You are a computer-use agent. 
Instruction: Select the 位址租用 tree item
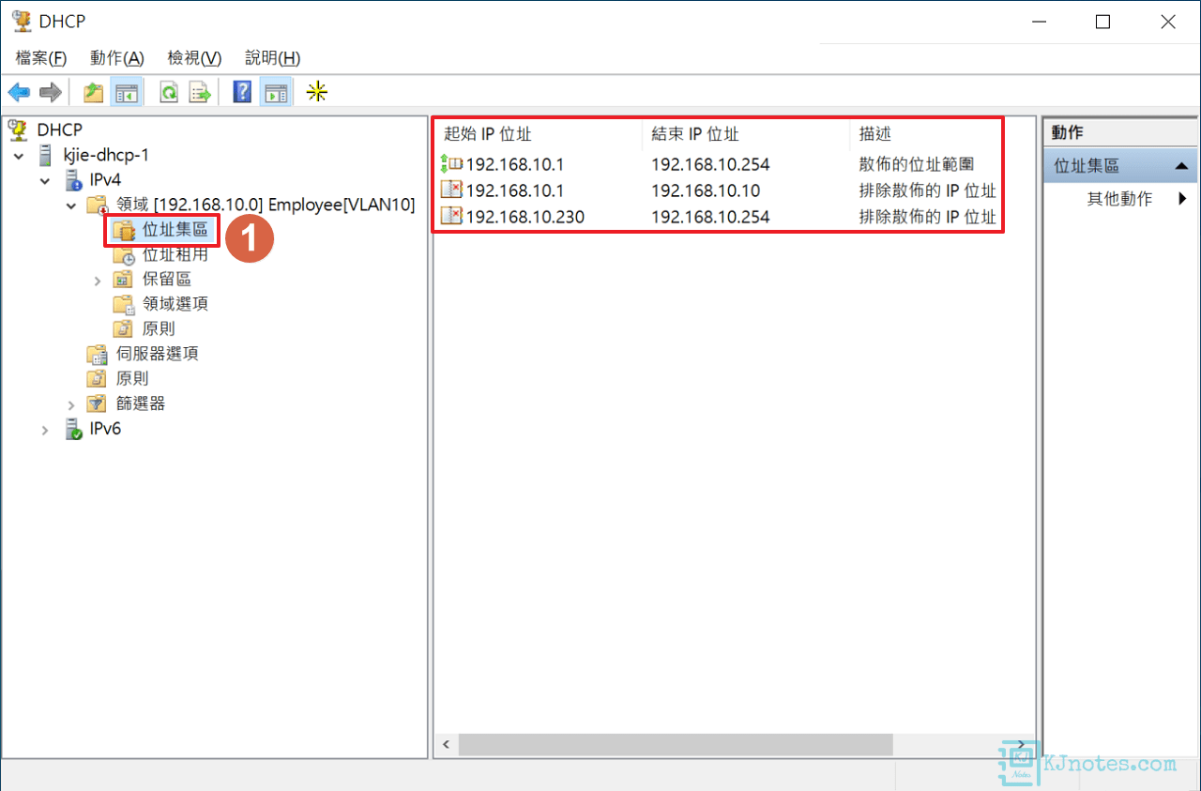click(x=175, y=254)
